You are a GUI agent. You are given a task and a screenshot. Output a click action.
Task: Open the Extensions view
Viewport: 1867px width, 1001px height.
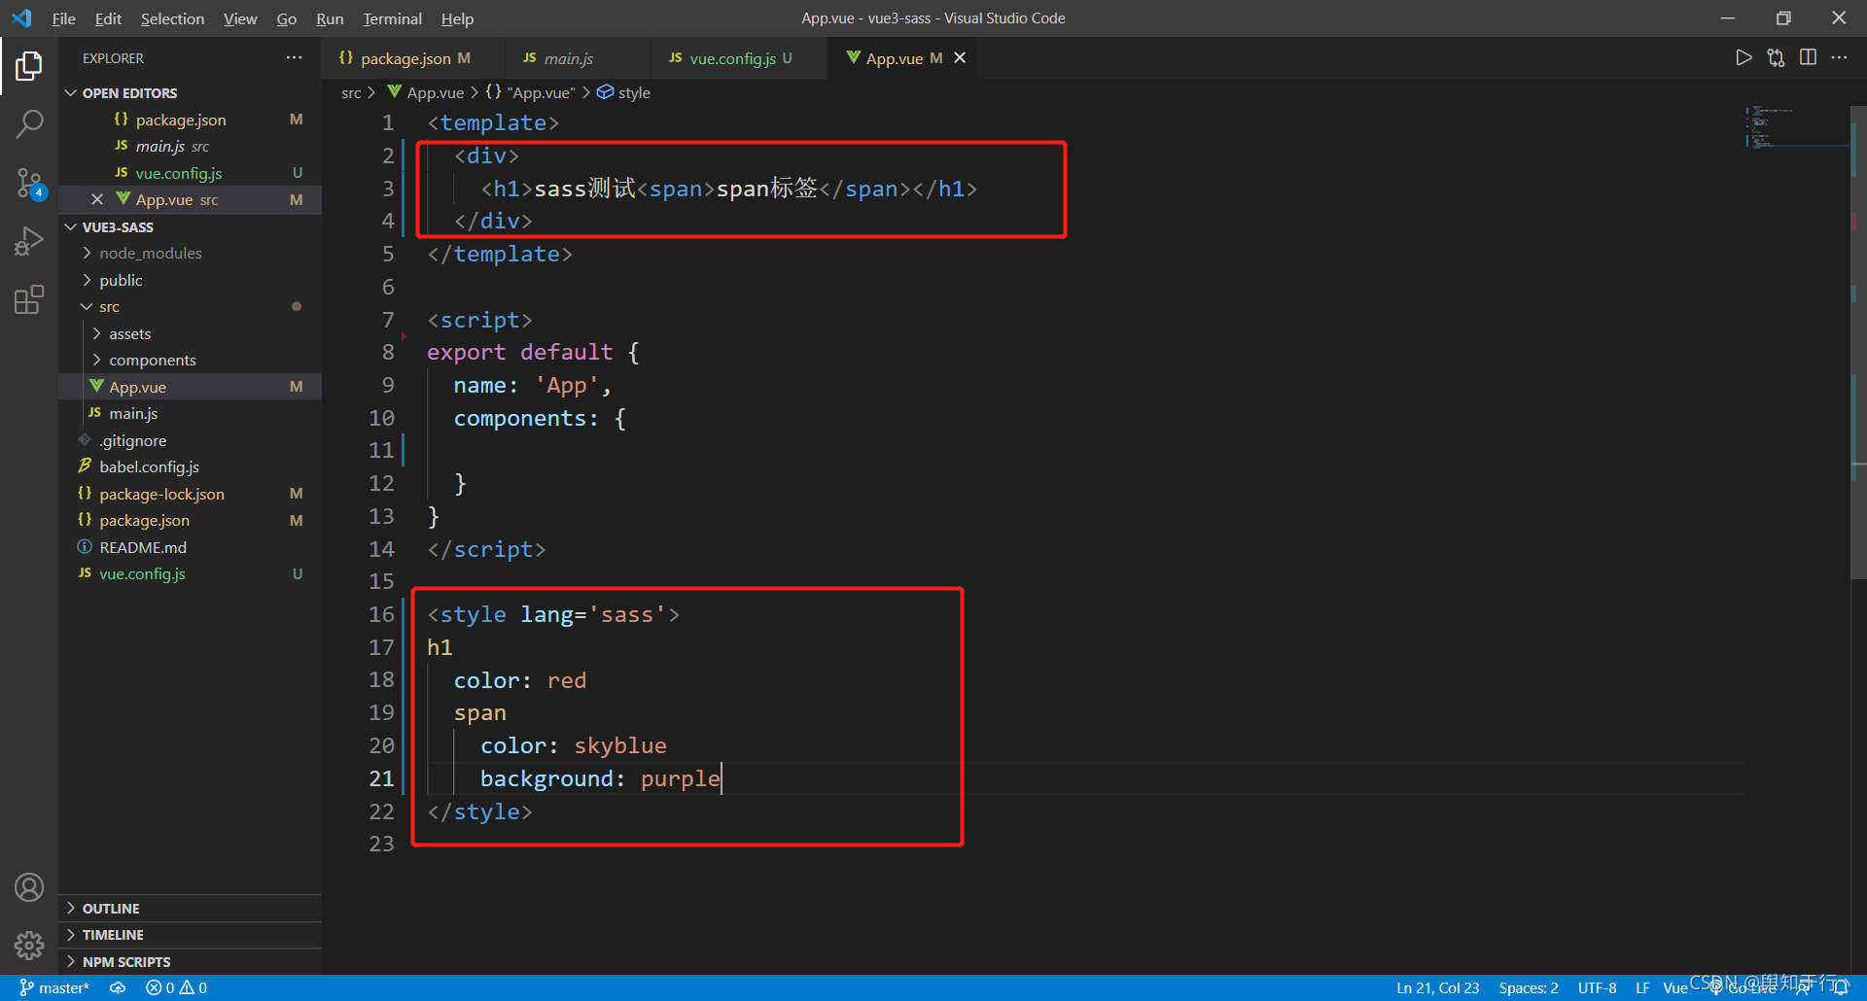[x=29, y=298]
